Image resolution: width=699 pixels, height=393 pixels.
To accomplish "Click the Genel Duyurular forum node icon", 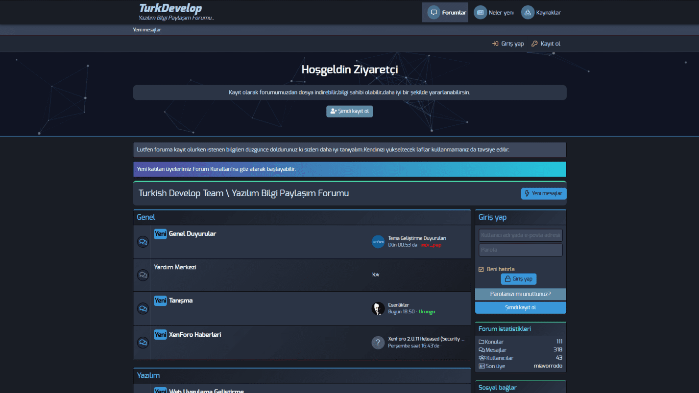I will point(143,242).
